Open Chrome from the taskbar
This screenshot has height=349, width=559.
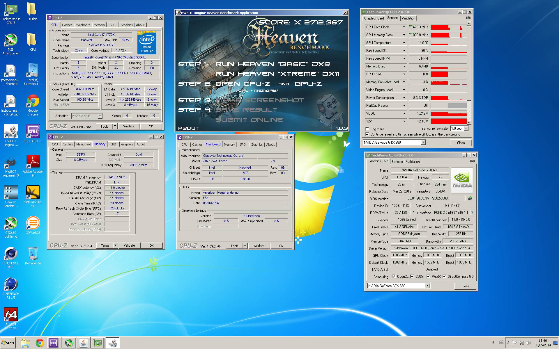point(40,343)
